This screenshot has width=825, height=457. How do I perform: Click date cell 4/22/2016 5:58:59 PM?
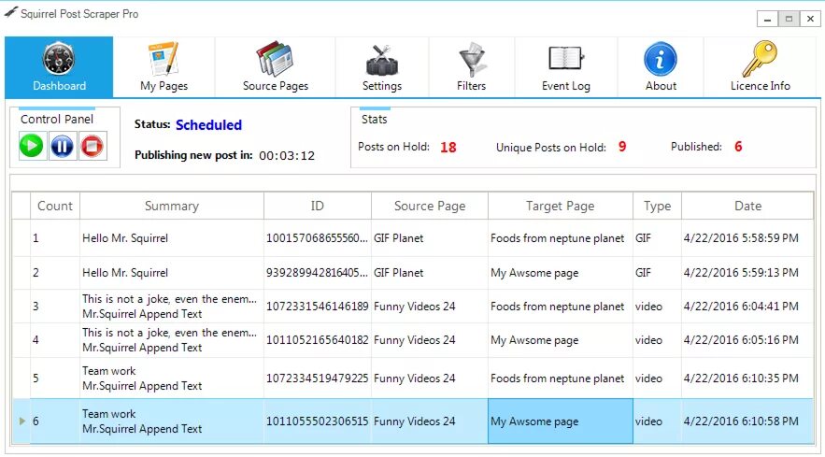tap(747, 238)
